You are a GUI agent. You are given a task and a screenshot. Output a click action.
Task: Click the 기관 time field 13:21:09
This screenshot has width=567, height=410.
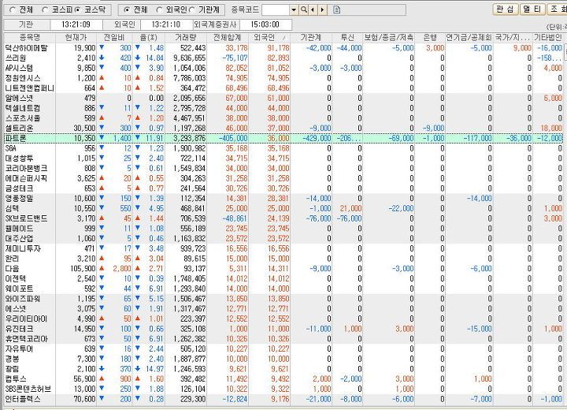pyautogui.click(x=76, y=24)
